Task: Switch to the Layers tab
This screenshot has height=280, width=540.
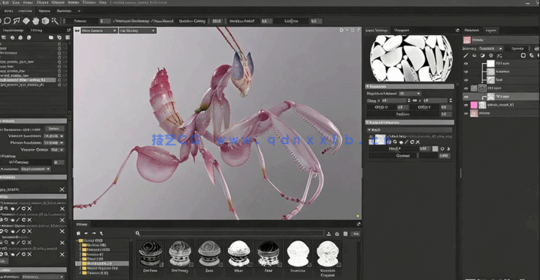Action: [x=490, y=30]
